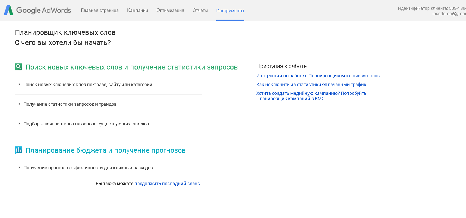This screenshot has width=466, height=218.
Task: Switch to the "Кампании" tab
Action: coord(137,10)
